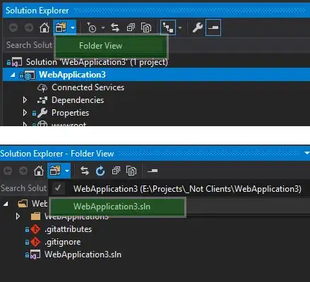Open Switch Views dropdown arrow in Folder View

click(x=67, y=171)
